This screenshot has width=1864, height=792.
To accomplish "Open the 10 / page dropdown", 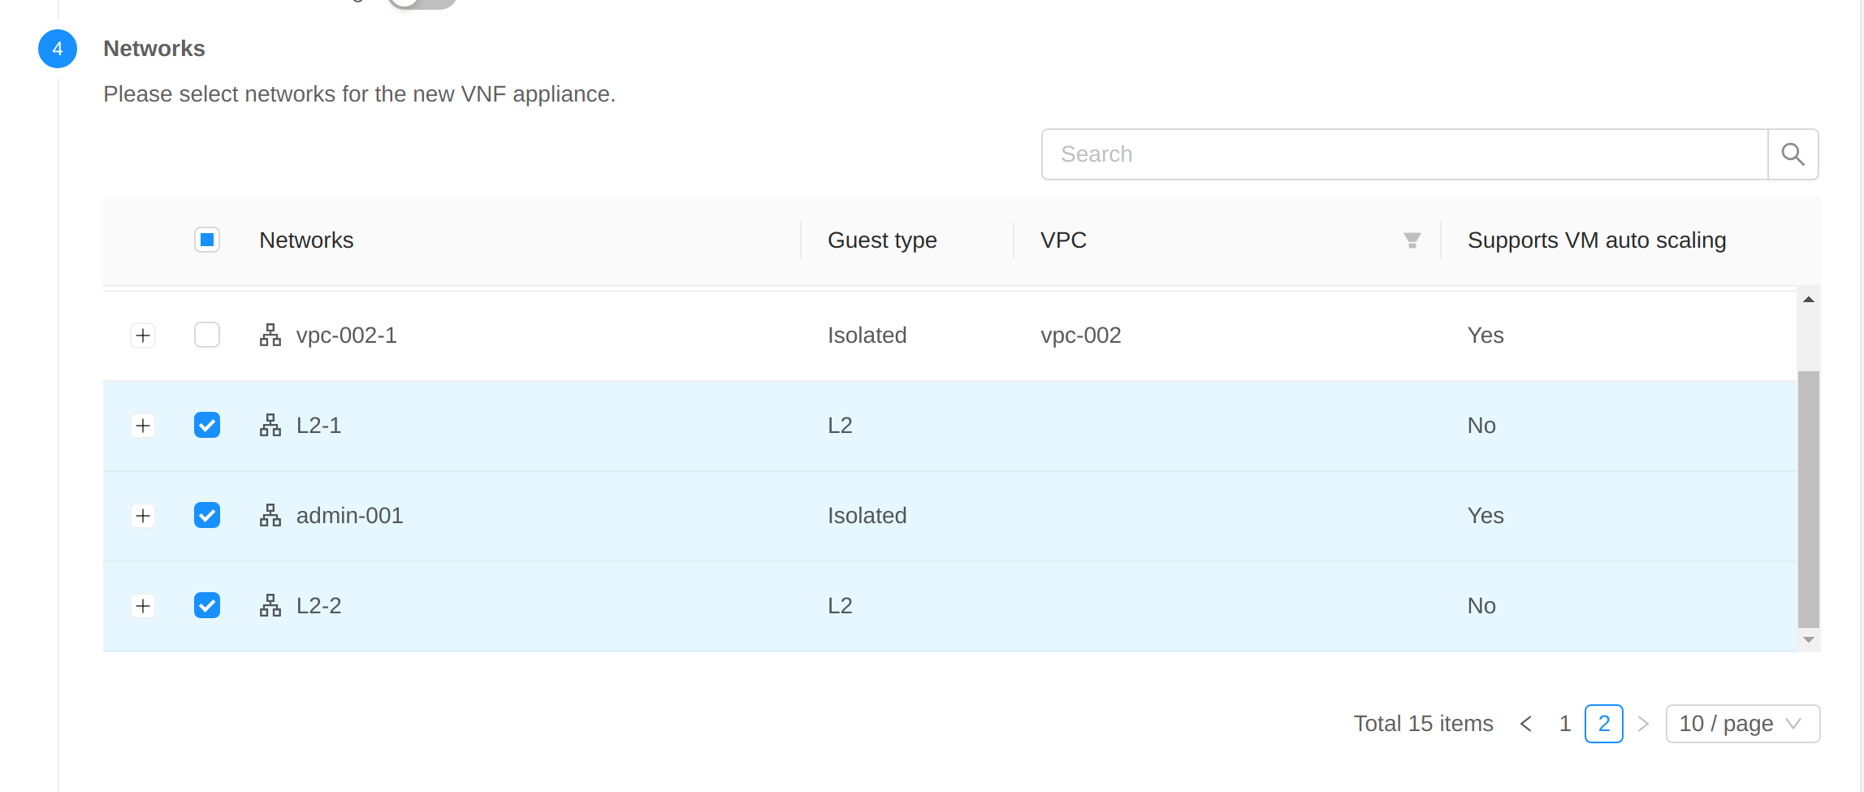I will 1742,723.
